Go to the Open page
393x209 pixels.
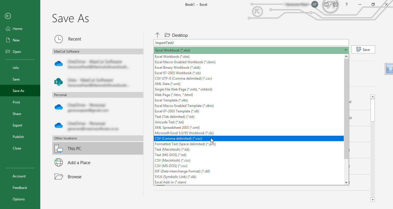[20, 52]
